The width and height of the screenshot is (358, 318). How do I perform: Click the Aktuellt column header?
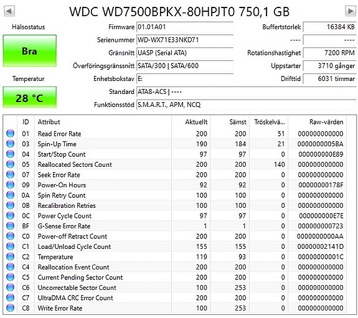pos(191,122)
